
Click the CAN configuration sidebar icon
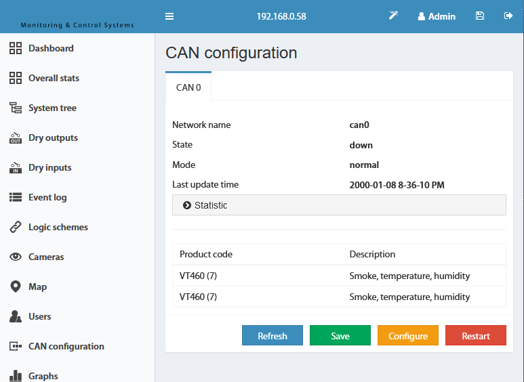pos(16,346)
